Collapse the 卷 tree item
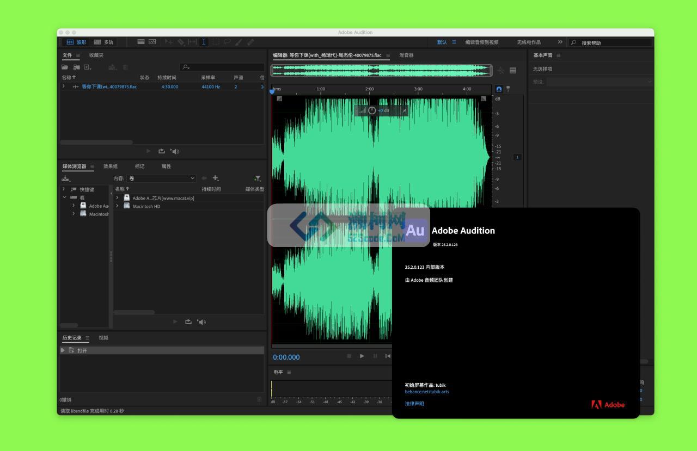This screenshot has height=451, width=697. pyautogui.click(x=64, y=197)
